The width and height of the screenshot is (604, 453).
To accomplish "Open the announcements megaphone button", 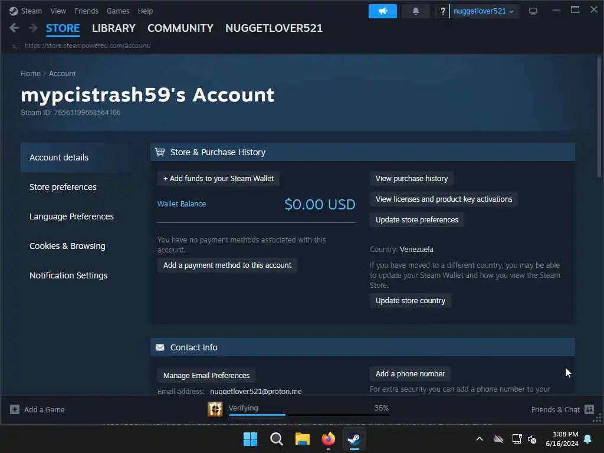I will coord(382,11).
